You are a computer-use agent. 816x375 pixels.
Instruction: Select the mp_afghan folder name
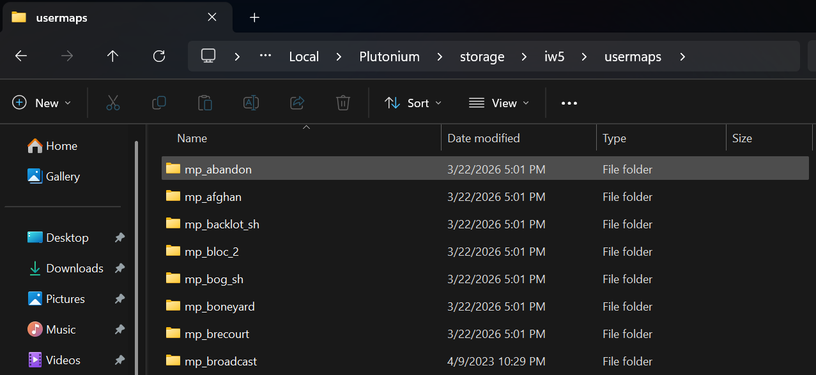point(213,197)
